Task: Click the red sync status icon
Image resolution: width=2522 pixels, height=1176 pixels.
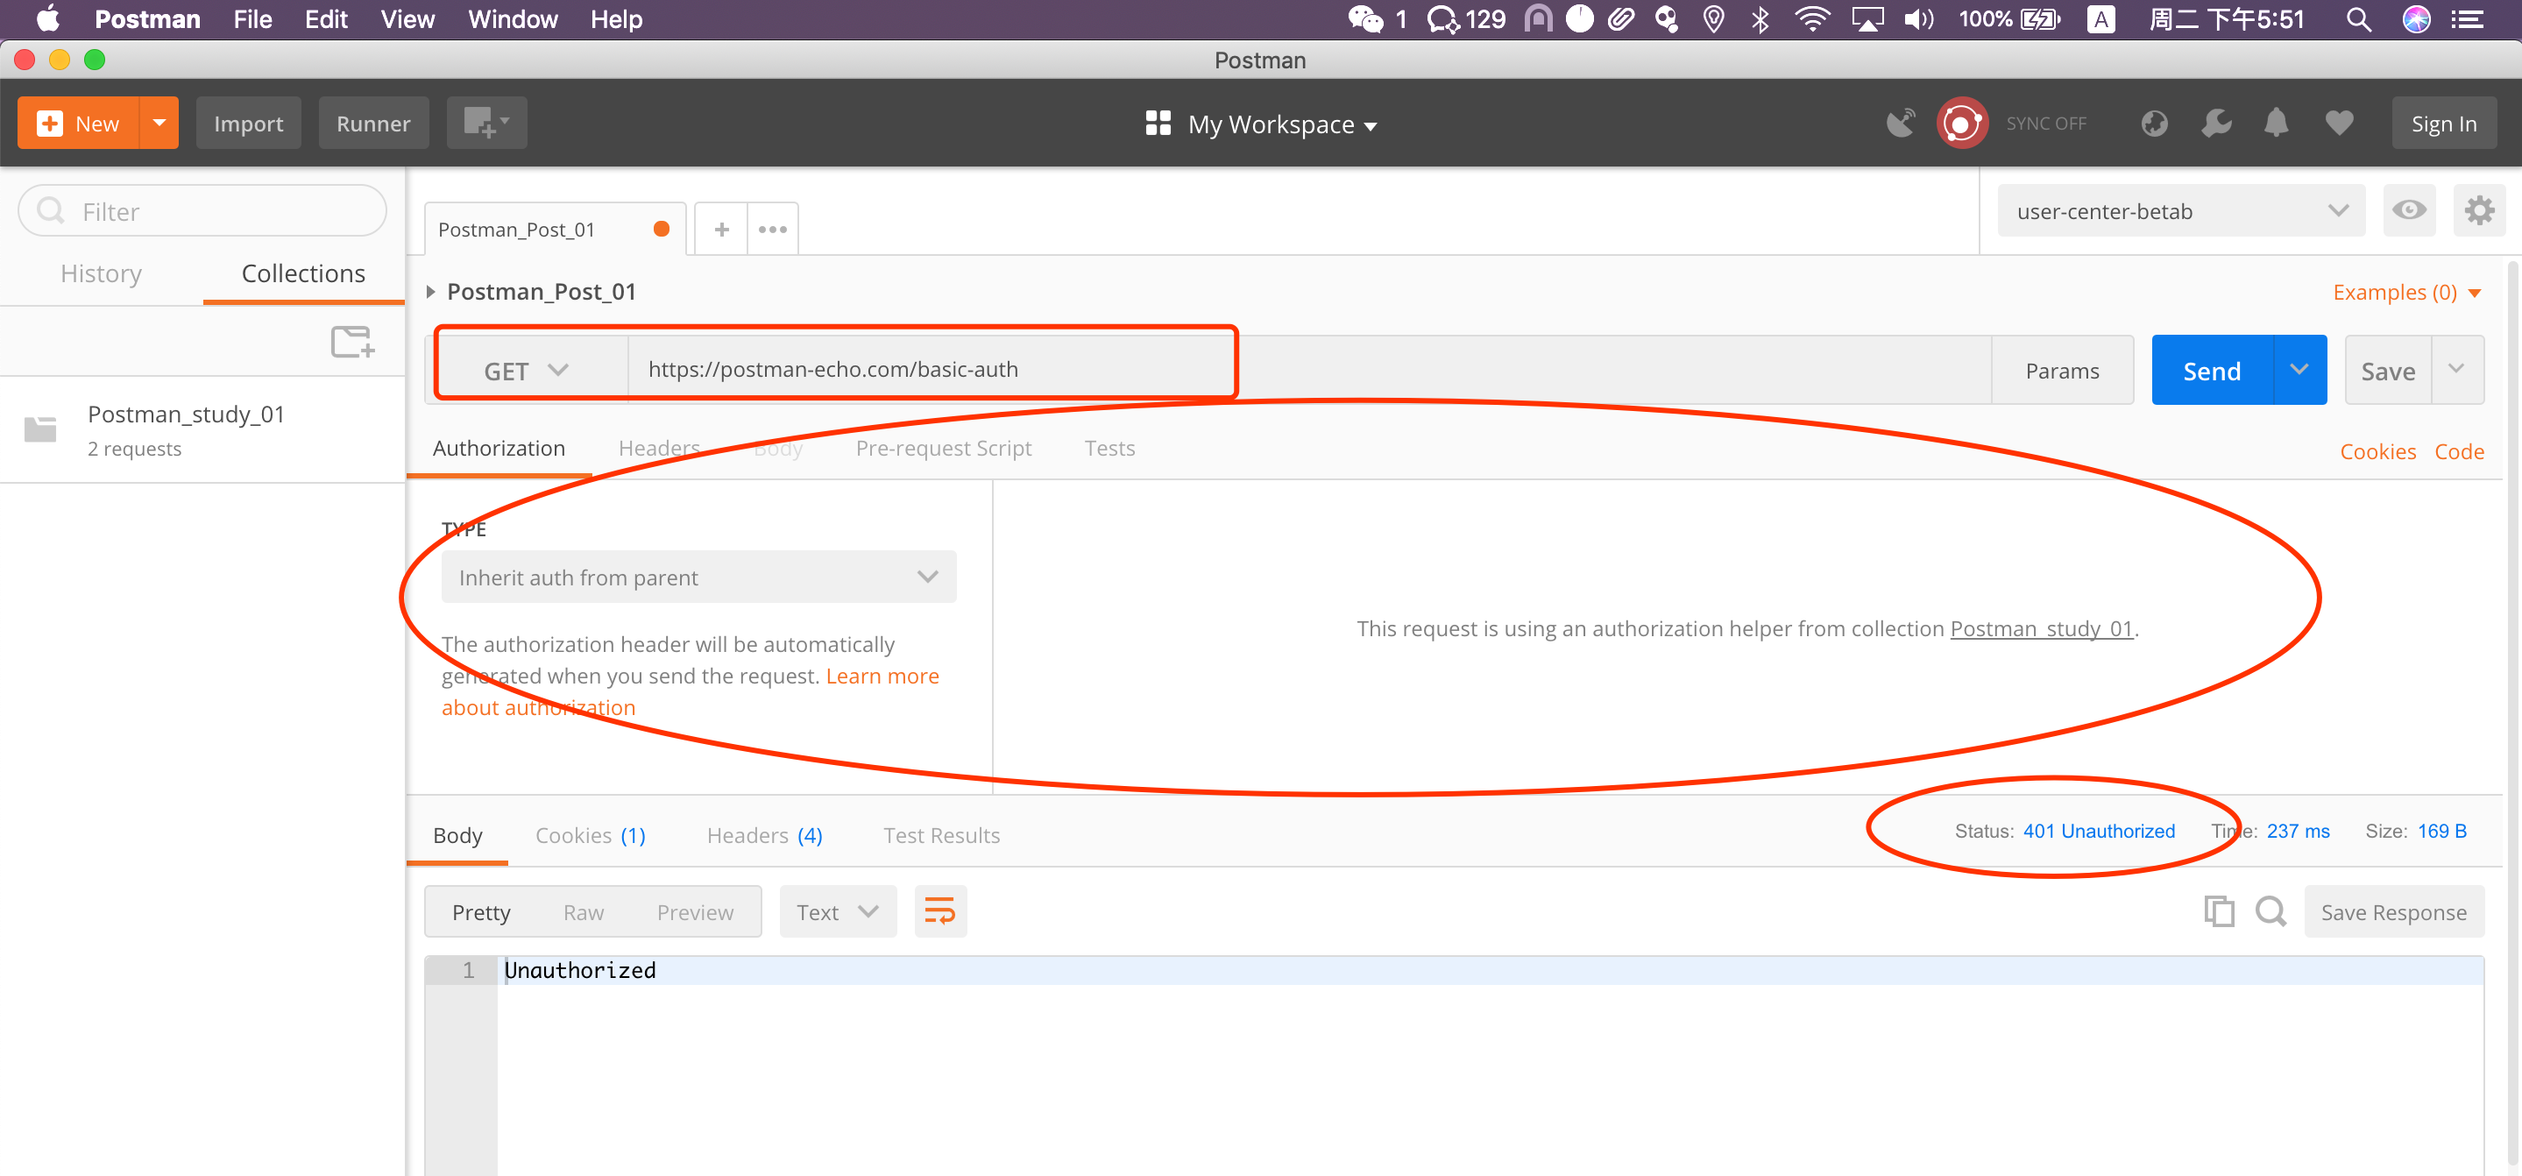Action: pos(1961,124)
